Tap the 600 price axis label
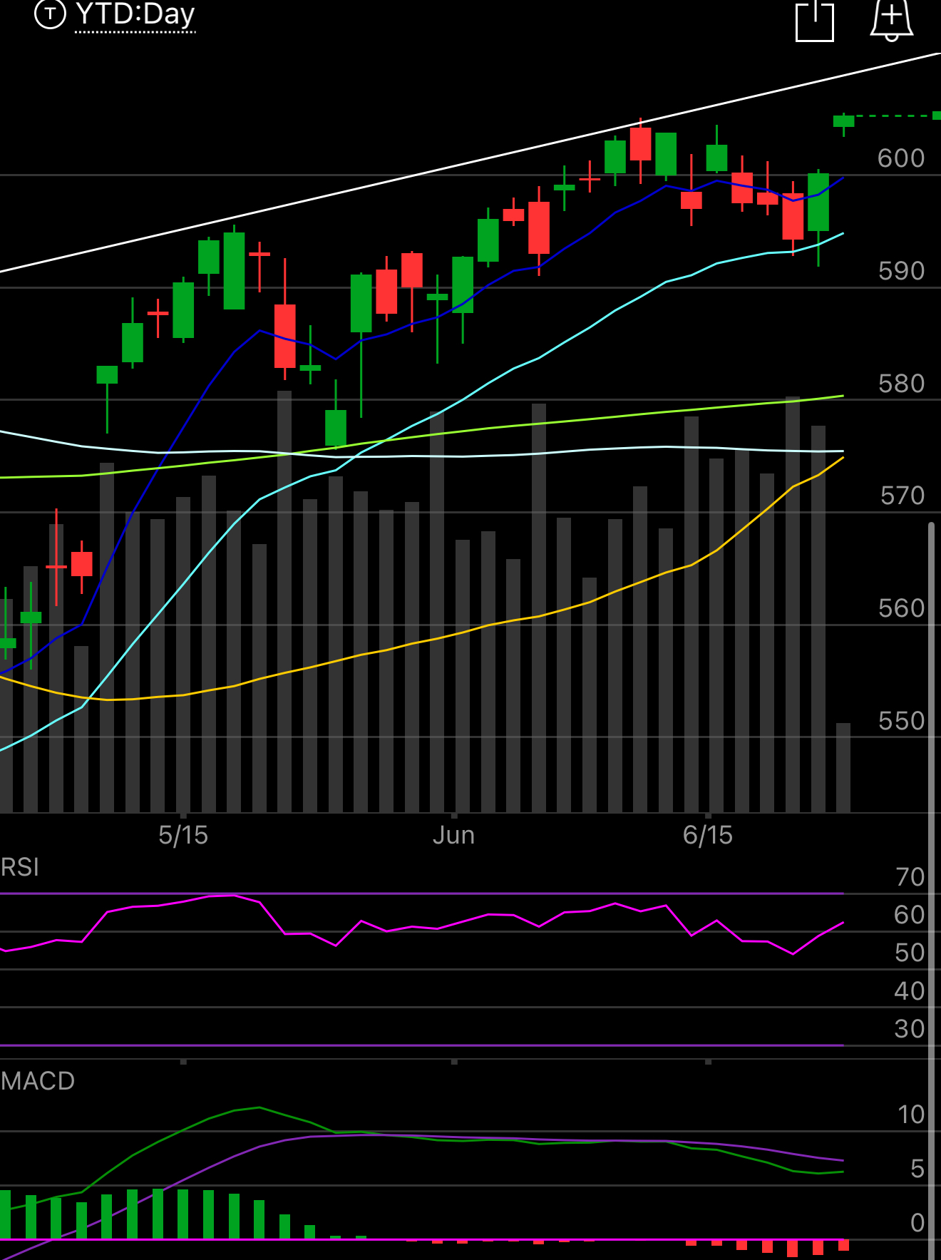 901,158
